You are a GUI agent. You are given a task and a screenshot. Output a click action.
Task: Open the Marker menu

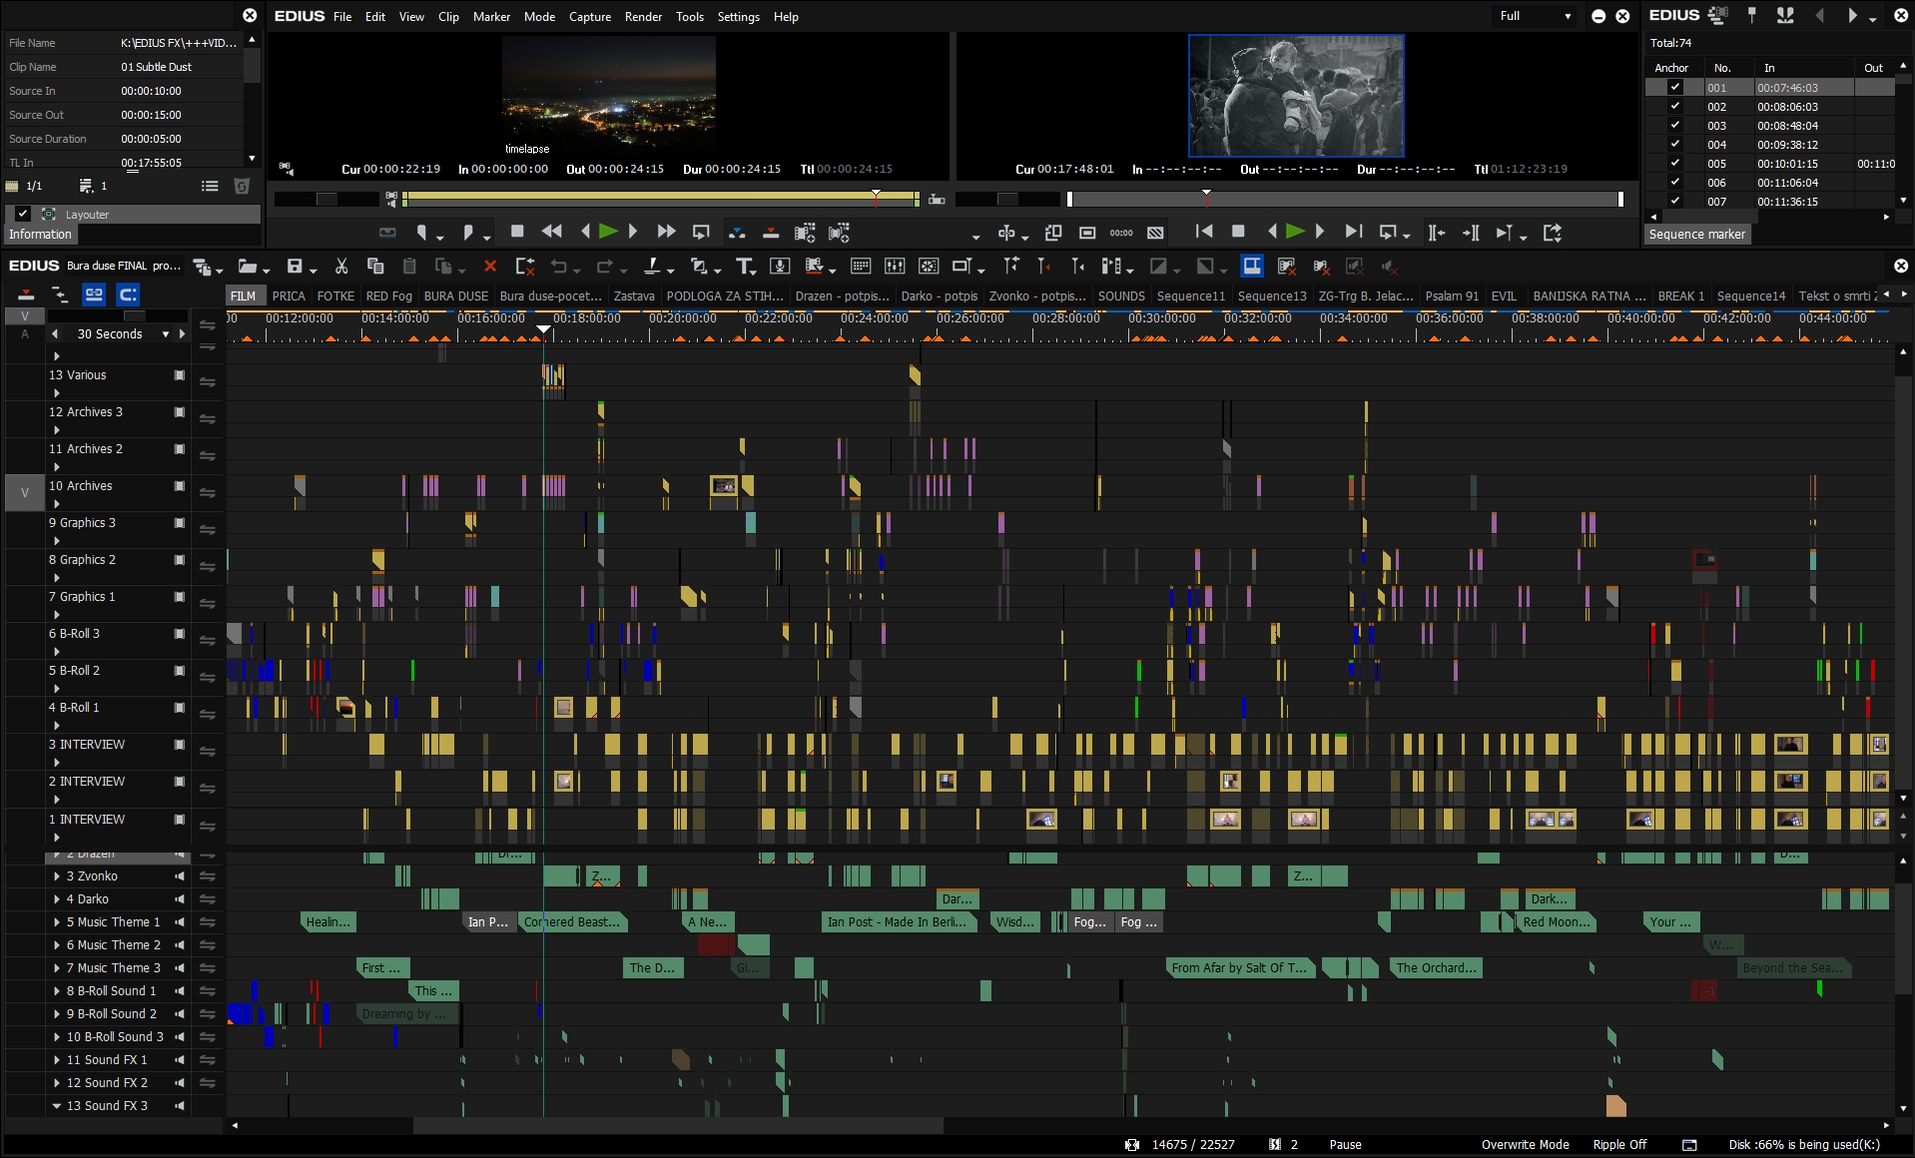(x=491, y=17)
